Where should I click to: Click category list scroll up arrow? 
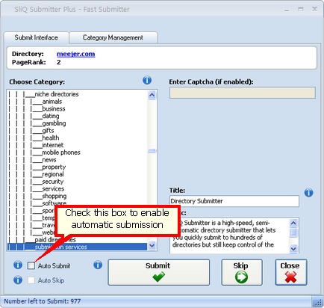pyautogui.click(x=152, y=95)
